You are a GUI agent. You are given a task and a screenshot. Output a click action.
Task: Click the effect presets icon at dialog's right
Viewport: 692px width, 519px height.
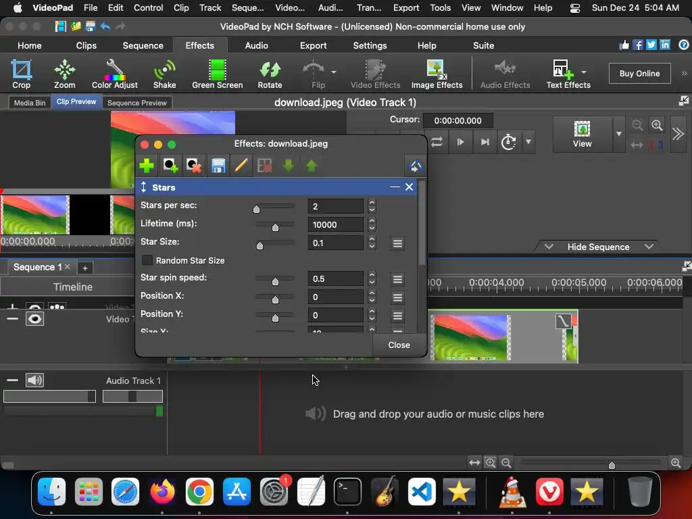[x=415, y=166]
